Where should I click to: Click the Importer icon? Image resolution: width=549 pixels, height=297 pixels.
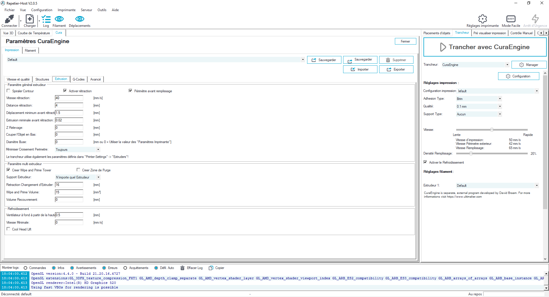pyautogui.click(x=353, y=69)
